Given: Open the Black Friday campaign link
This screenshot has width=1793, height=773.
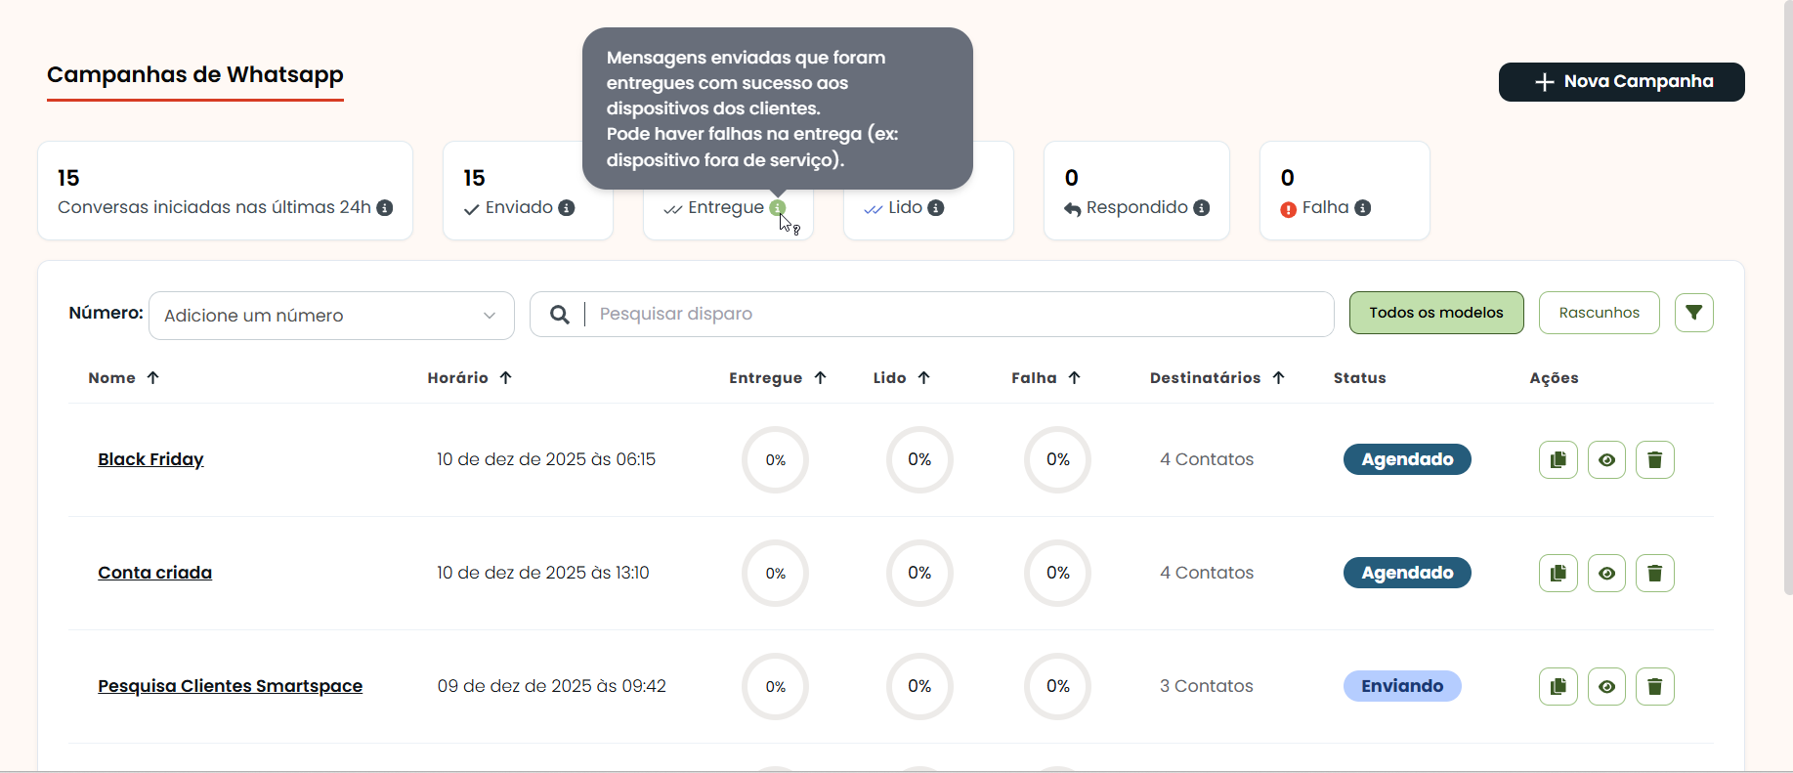Looking at the screenshot, I should pos(150,459).
